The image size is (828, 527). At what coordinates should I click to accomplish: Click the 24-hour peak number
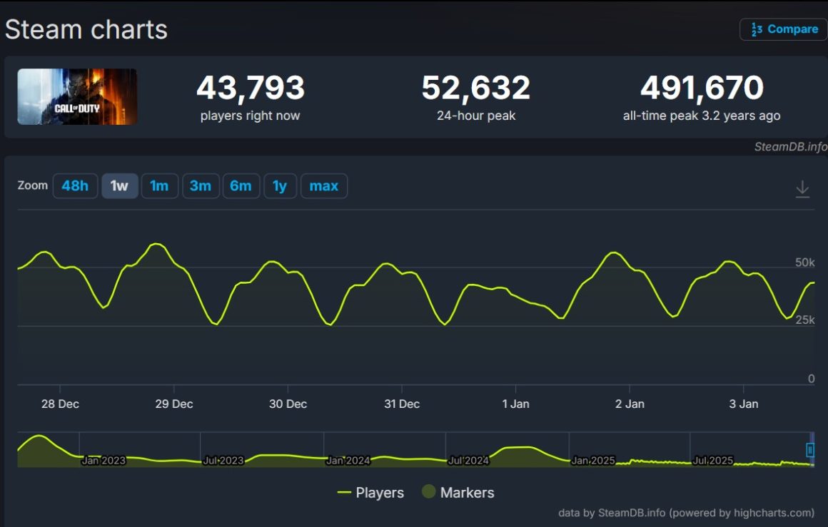pos(475,87)
